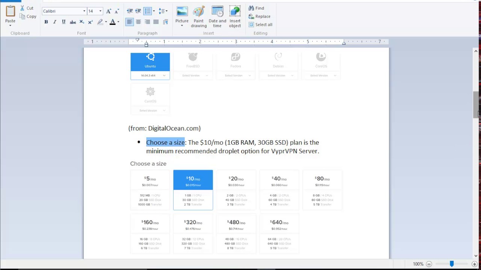The image size is (481, 270).
Task: Toggle the bulleted list button
Action: (147, 11)
